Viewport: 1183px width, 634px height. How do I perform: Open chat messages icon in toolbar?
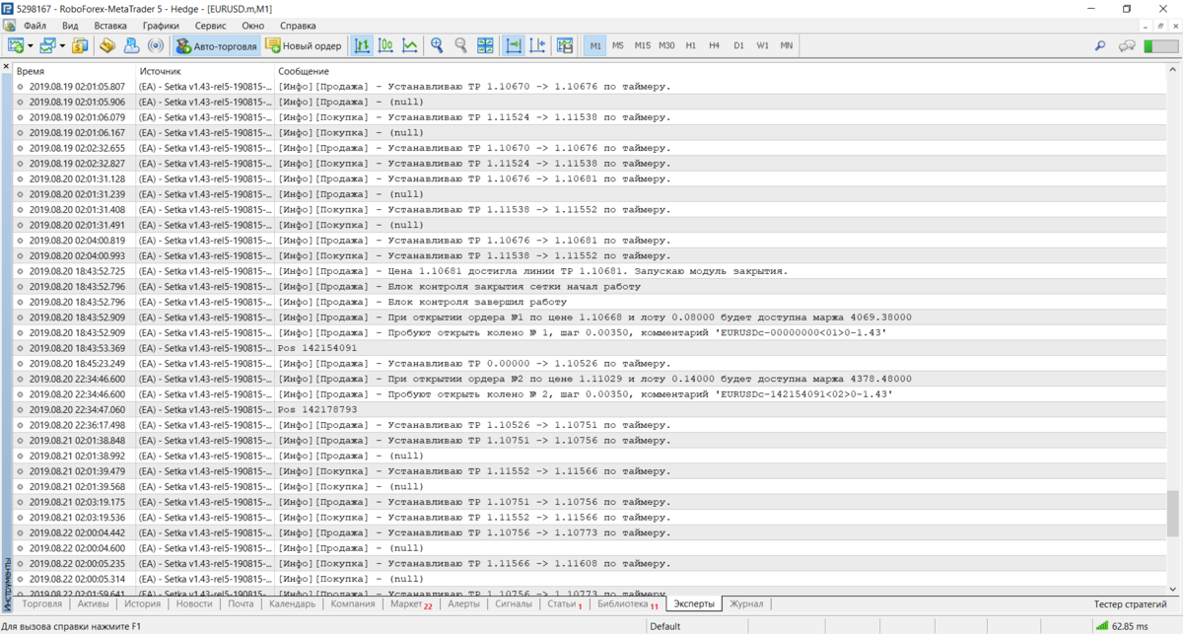pyautogui.click(x=1127, y=45)
